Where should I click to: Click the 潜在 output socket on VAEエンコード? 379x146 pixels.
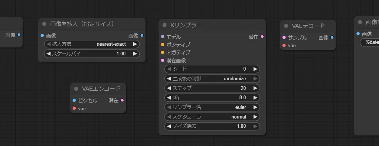[122, 100]
